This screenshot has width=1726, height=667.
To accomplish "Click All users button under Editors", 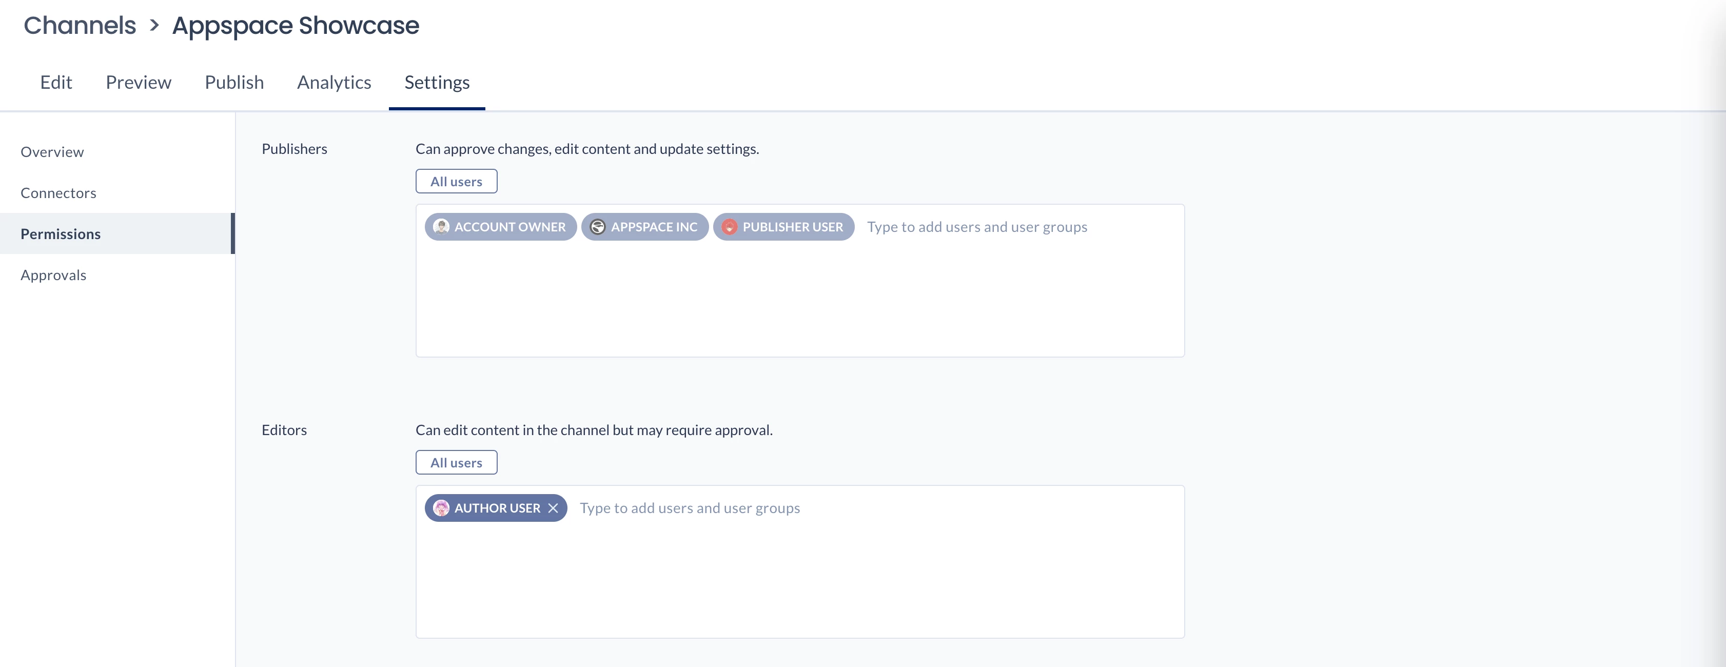I will pos(456,463).
